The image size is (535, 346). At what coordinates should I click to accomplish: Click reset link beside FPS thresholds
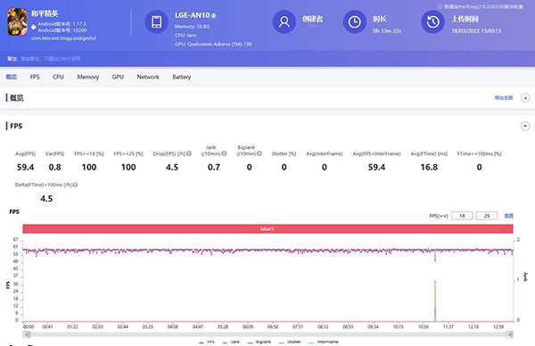[x=509, y=216]
